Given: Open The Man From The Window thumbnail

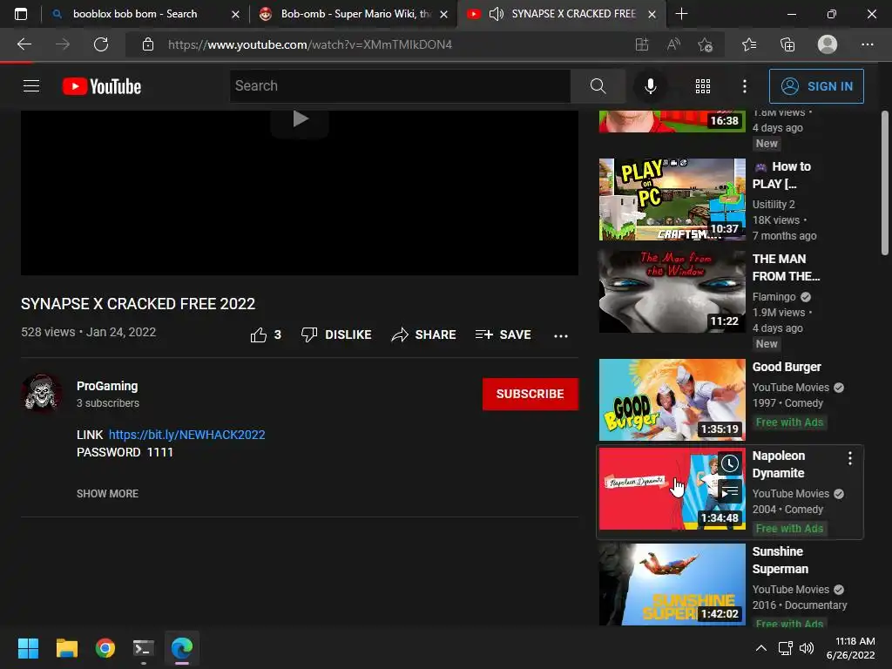Looking at the screenshot, I should (672, 291).
